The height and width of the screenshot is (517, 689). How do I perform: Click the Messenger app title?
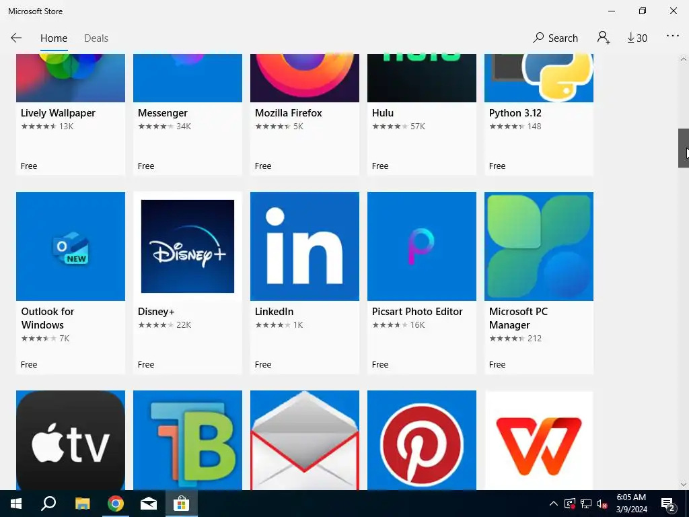163,113
